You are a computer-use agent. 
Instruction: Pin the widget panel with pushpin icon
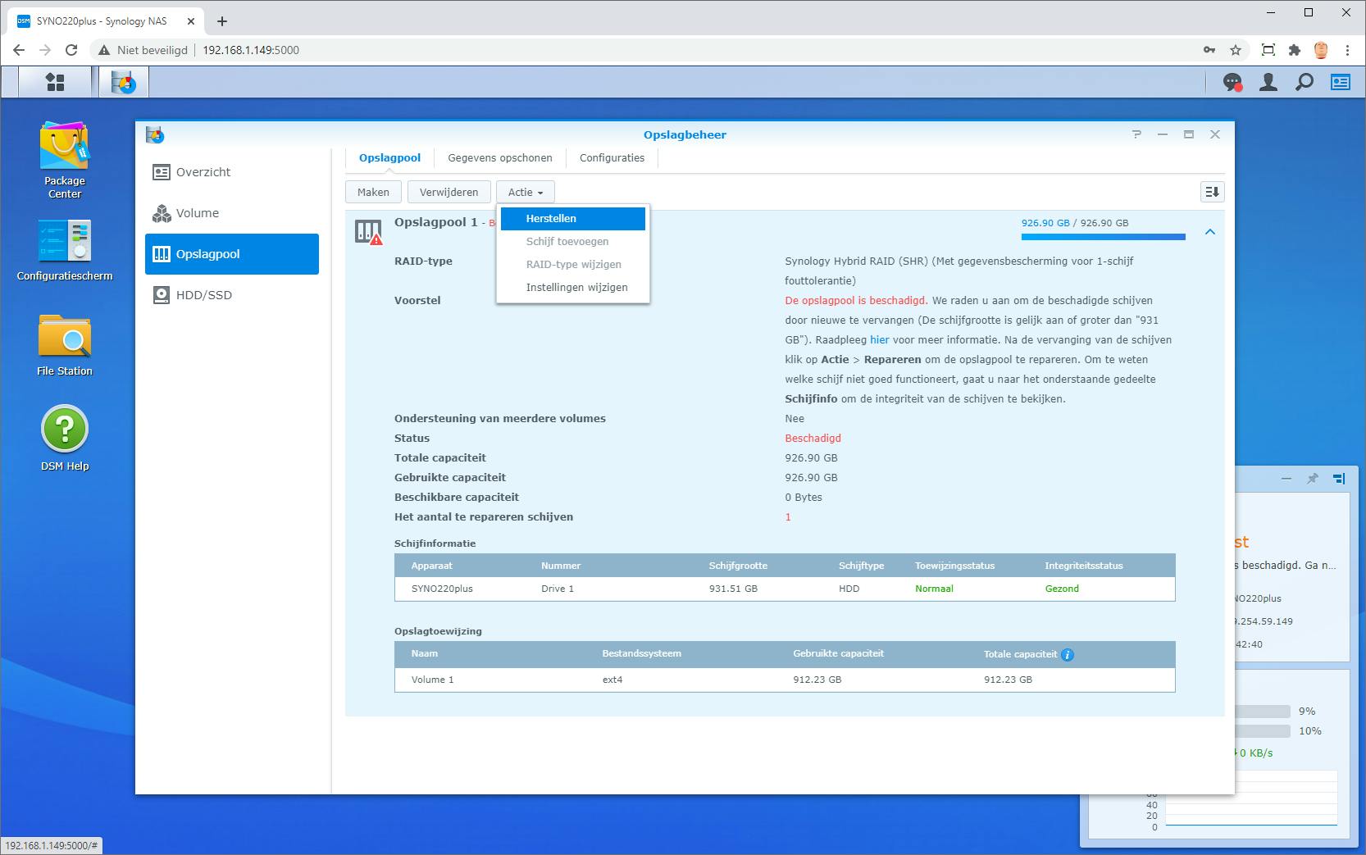pos(1312,479)
